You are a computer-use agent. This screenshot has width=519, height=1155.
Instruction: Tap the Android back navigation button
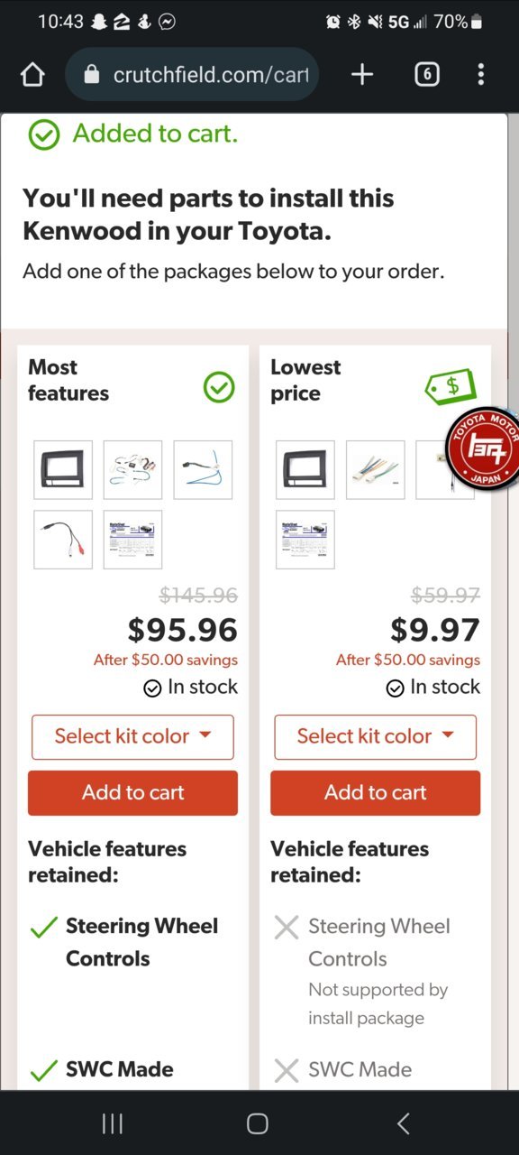404,1123
